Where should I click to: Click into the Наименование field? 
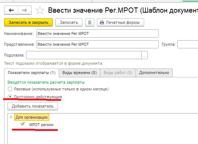97,33
